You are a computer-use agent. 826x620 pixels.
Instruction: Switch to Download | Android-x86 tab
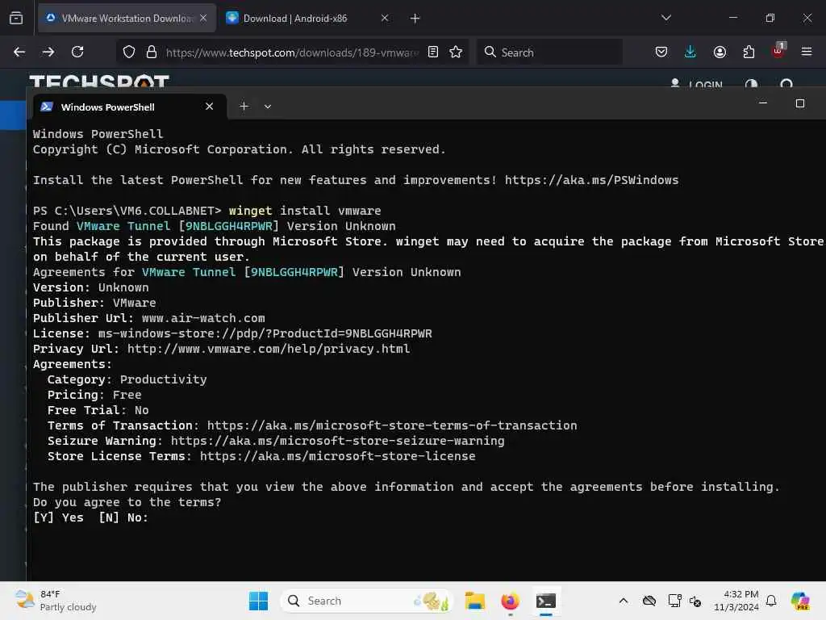tap(308, 19)
